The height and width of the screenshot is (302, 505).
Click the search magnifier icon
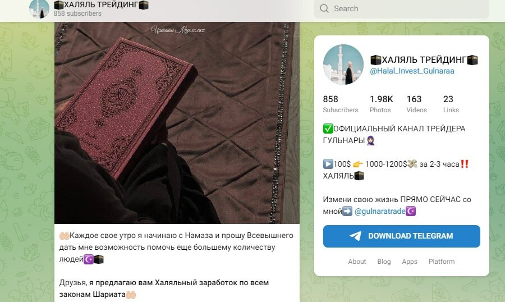coord(324,8)
